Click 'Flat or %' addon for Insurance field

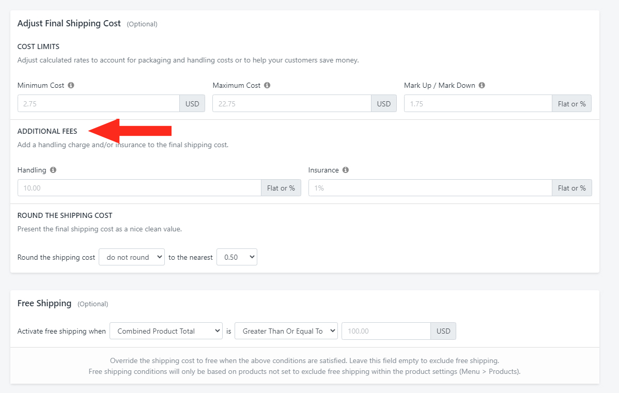tap(571, 188)
